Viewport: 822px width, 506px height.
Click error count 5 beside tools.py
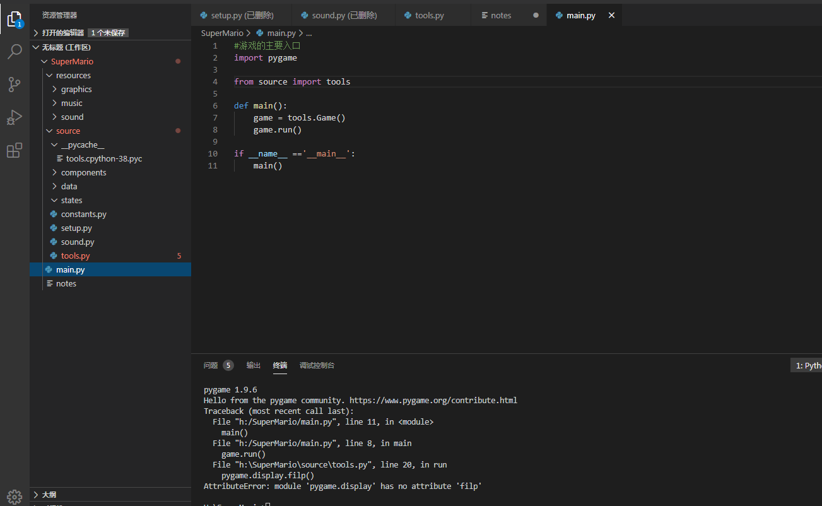179,256
